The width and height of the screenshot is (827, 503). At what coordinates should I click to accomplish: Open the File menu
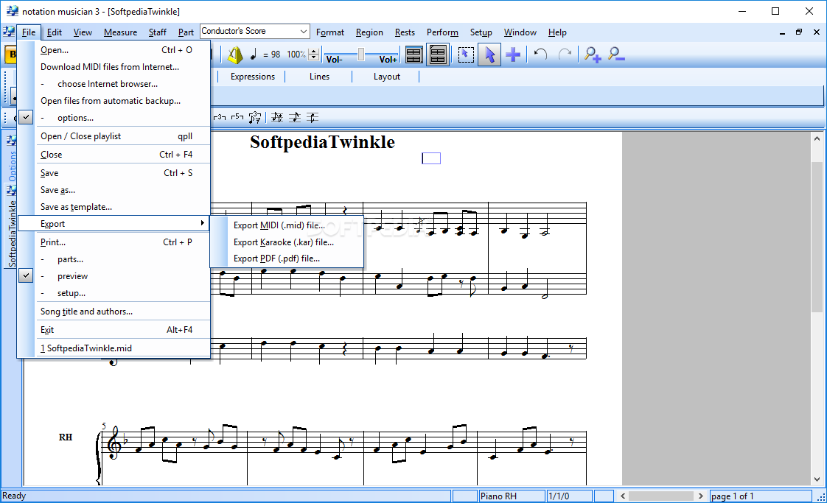click(x=29, y=32)
